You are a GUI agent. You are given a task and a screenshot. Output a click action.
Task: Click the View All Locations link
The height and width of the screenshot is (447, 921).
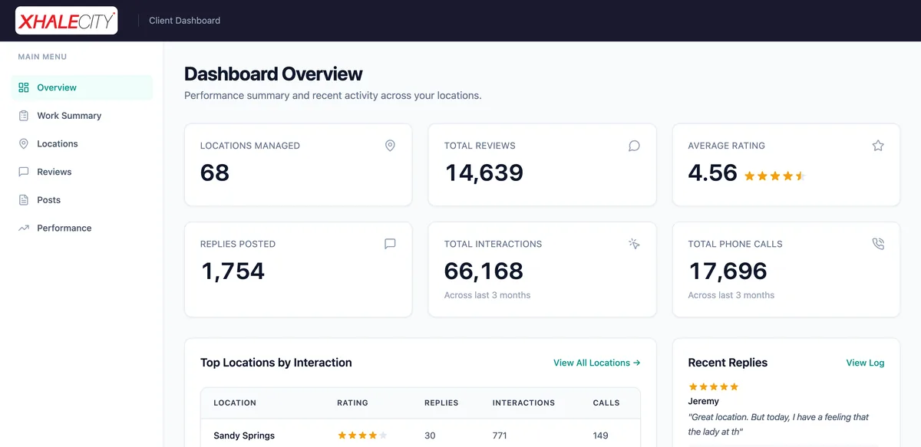click(597, 363)
